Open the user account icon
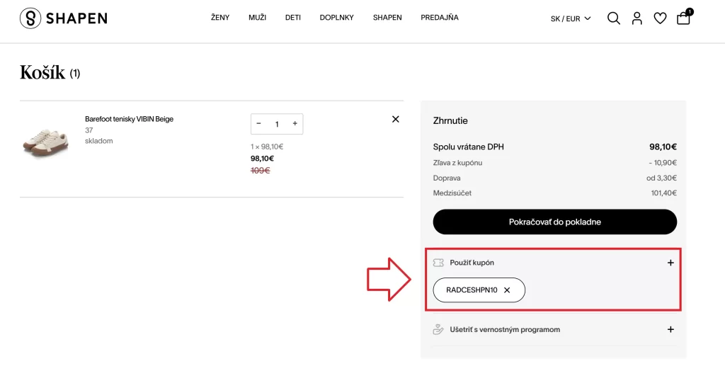Screen dimensions: 725x371 637,18
